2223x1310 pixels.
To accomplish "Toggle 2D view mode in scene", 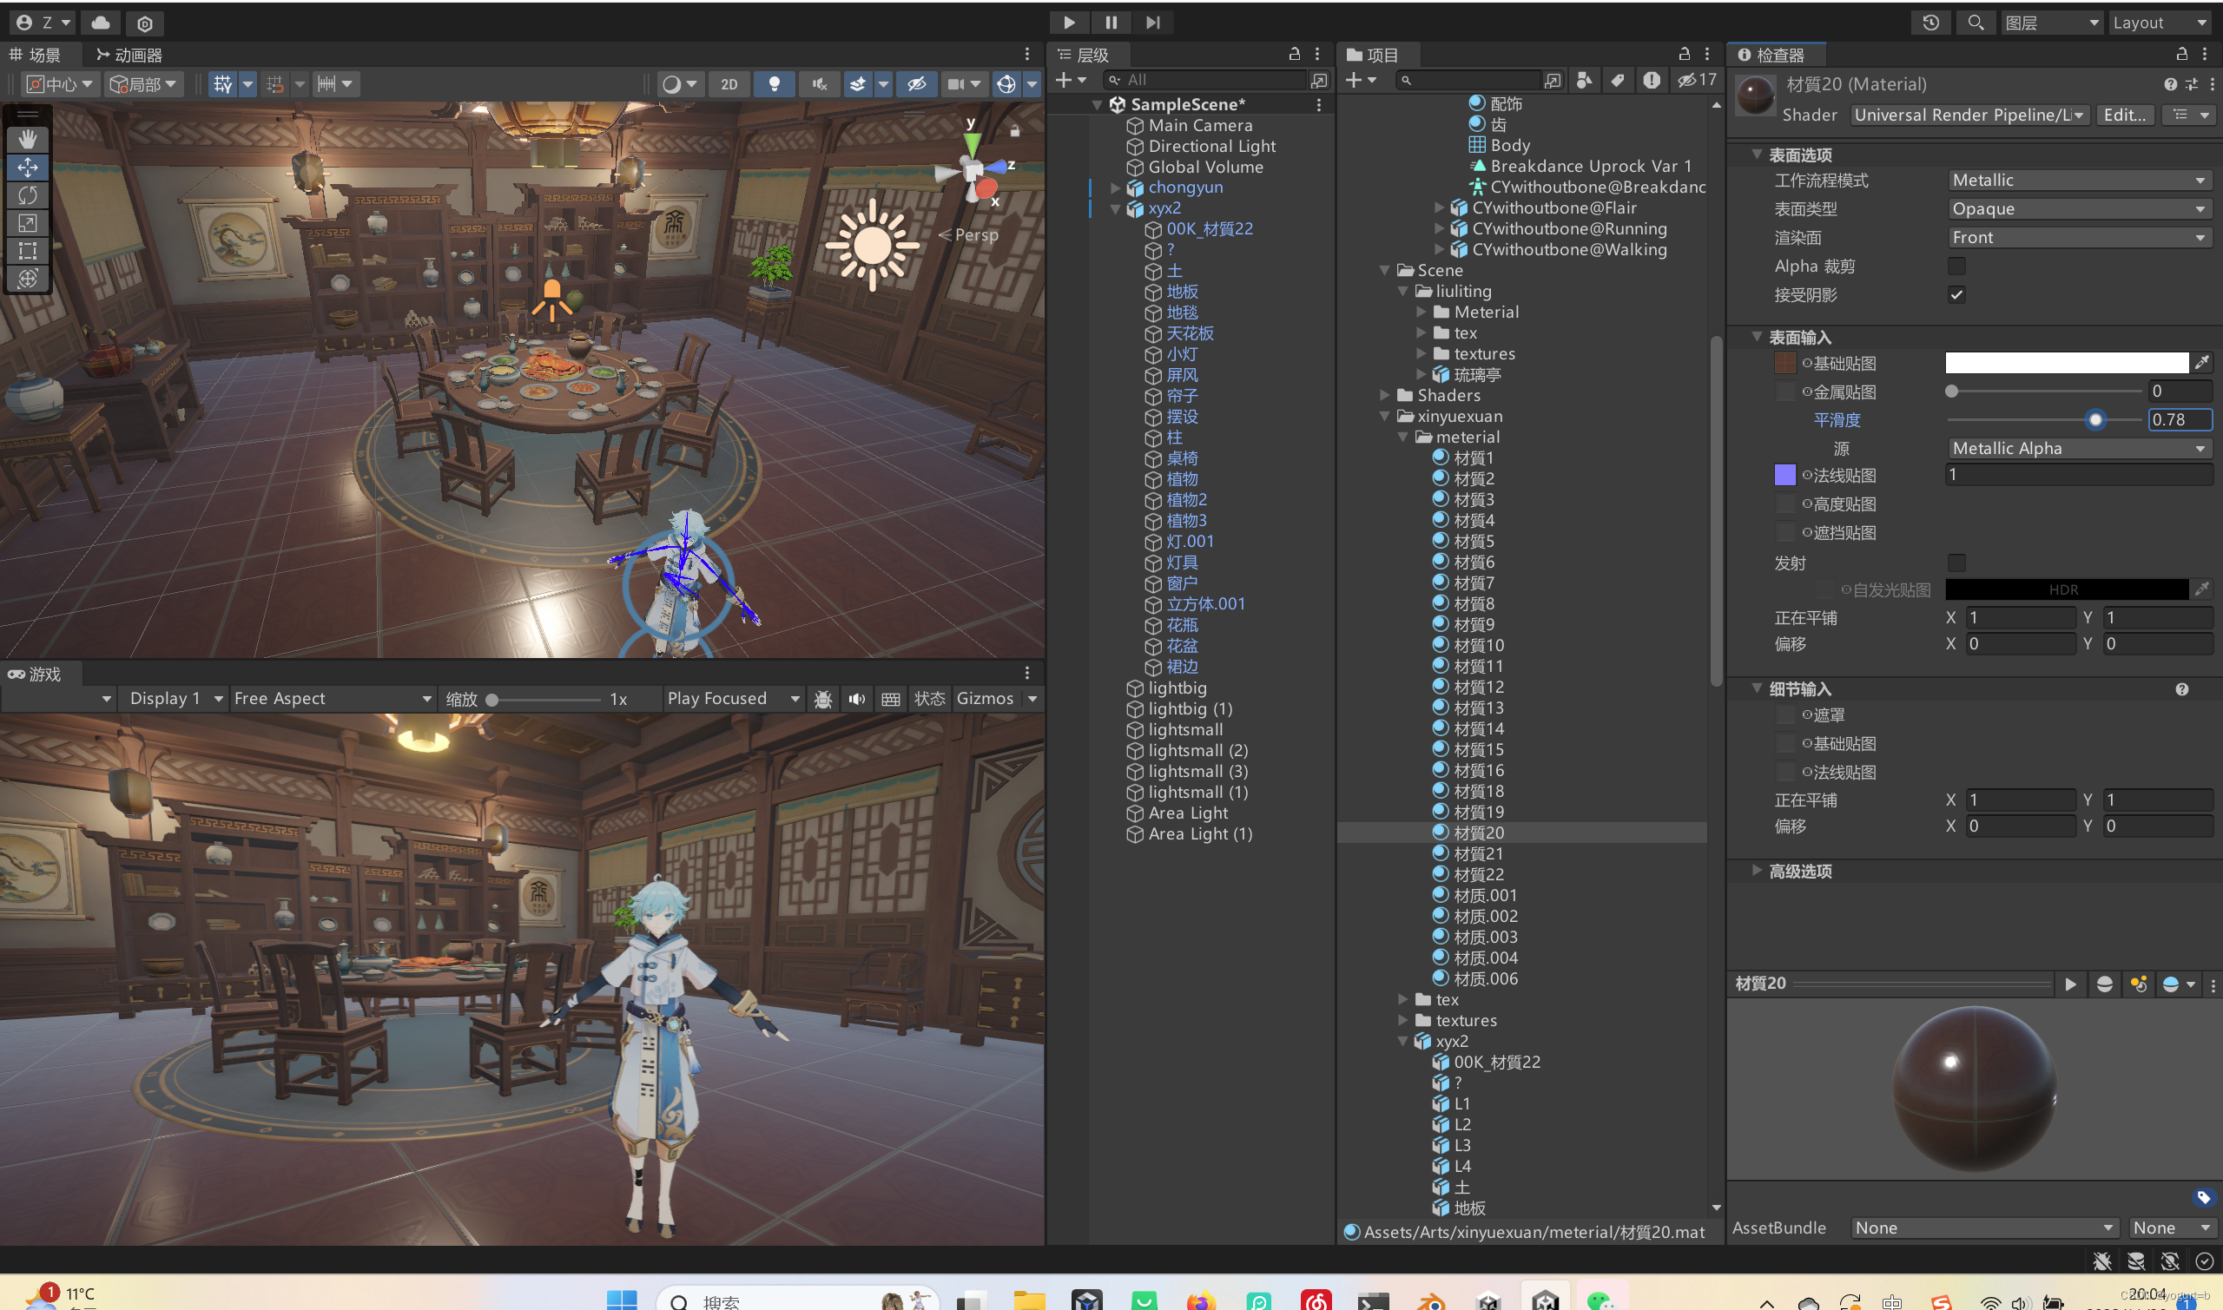I will [729, 84].
